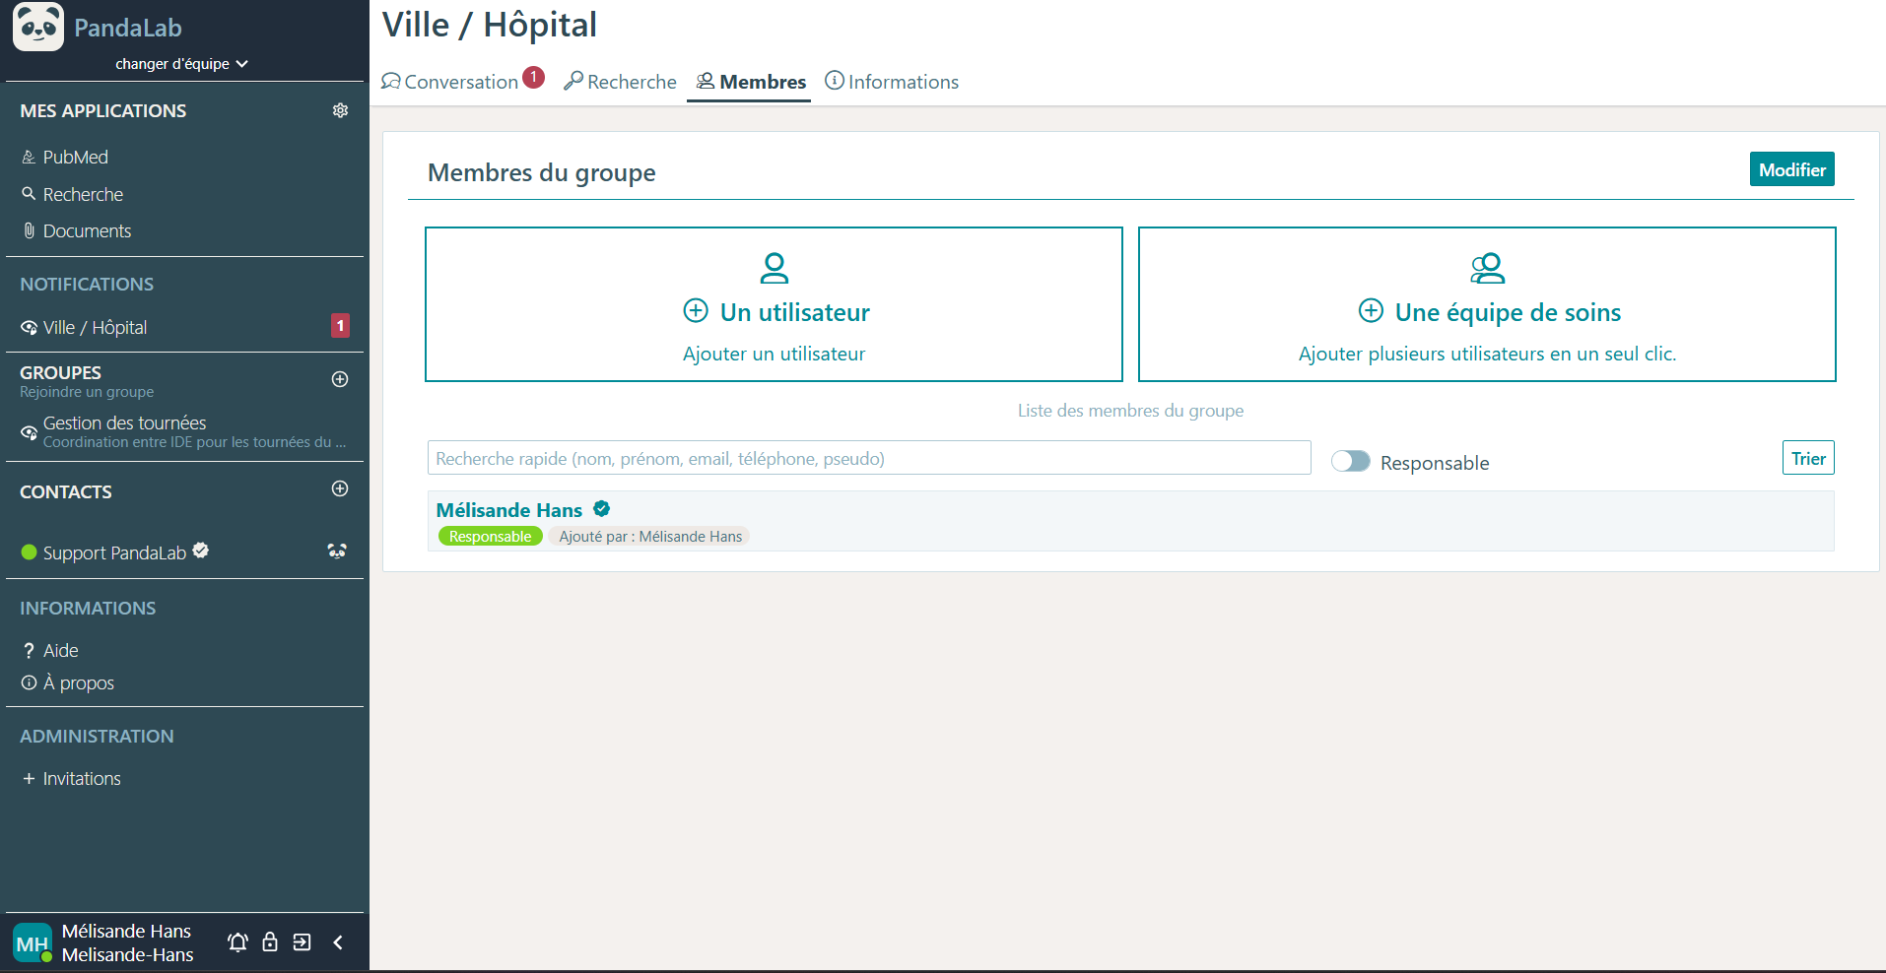Open Support PandaLab contact
This screenshot has width=1886, height=973.
click(114, 552)
